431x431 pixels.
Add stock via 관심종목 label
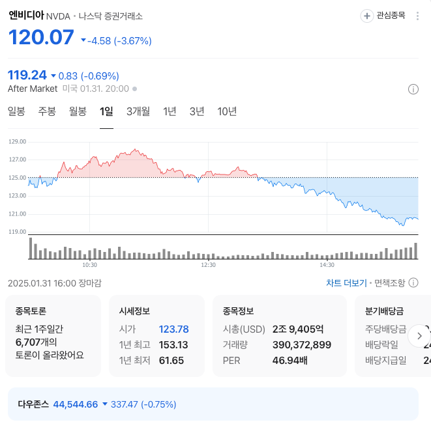click(391, 16)
